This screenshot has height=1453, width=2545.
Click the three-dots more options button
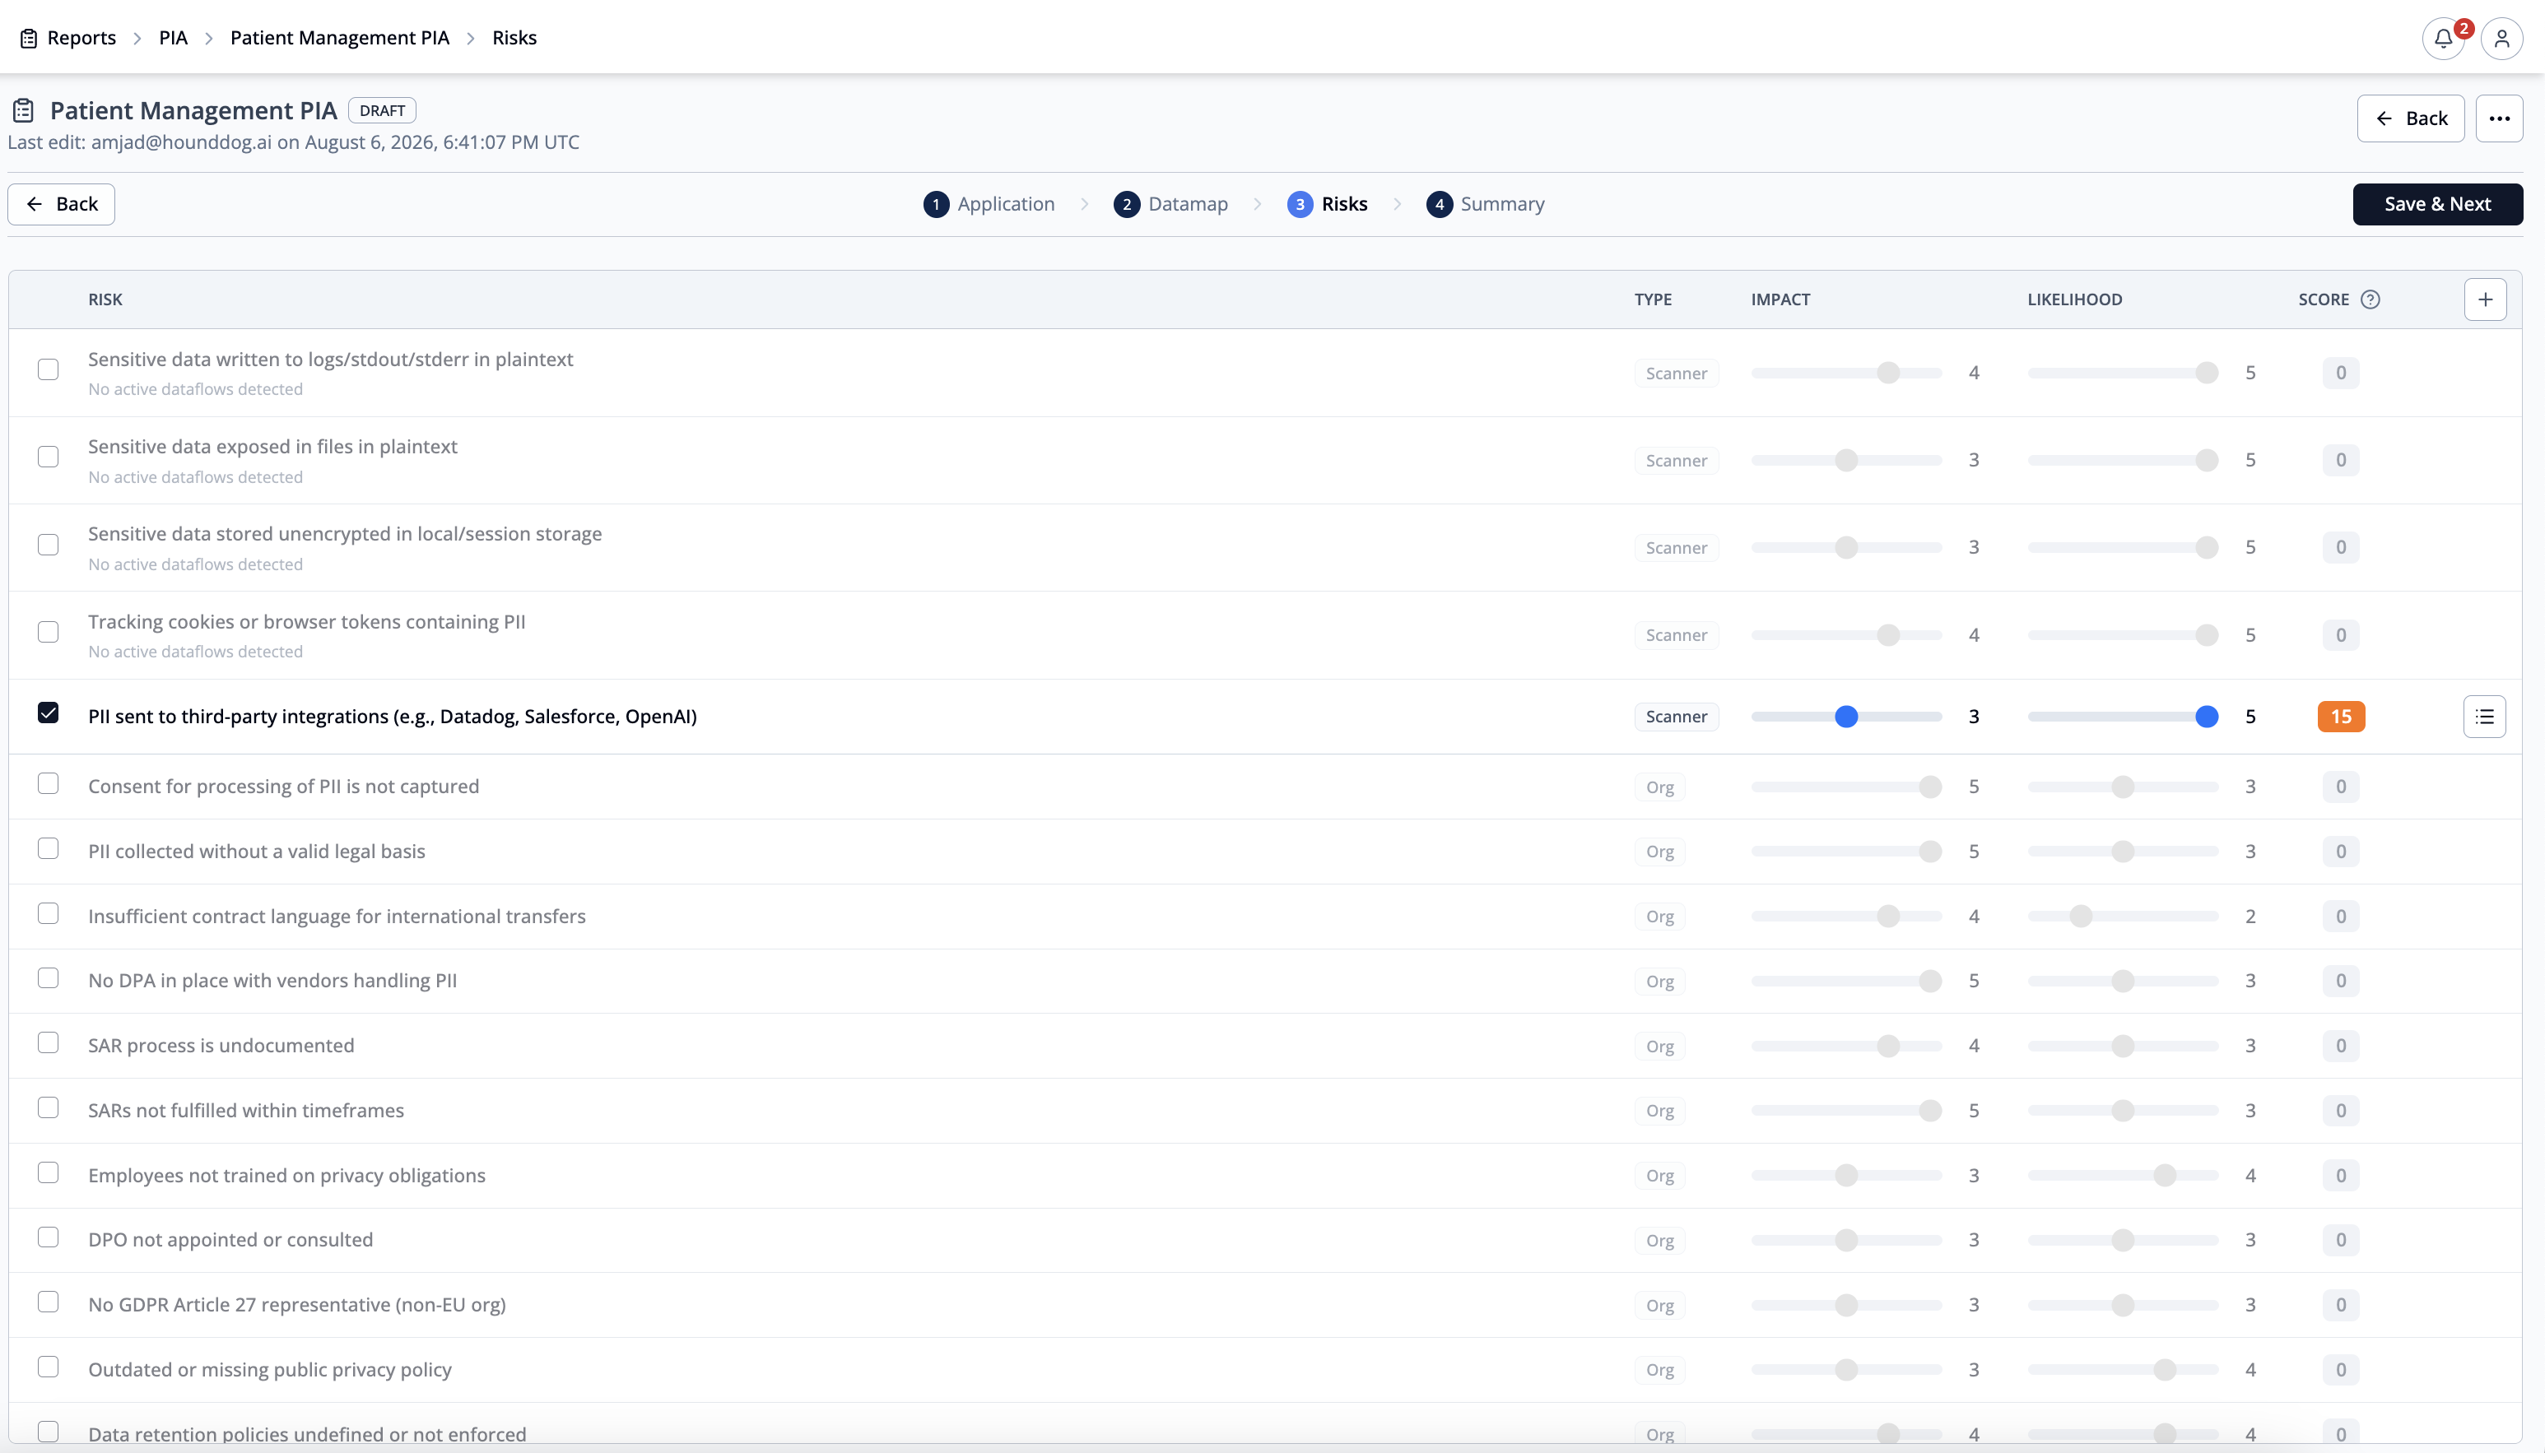click(x=2499, y=118)
